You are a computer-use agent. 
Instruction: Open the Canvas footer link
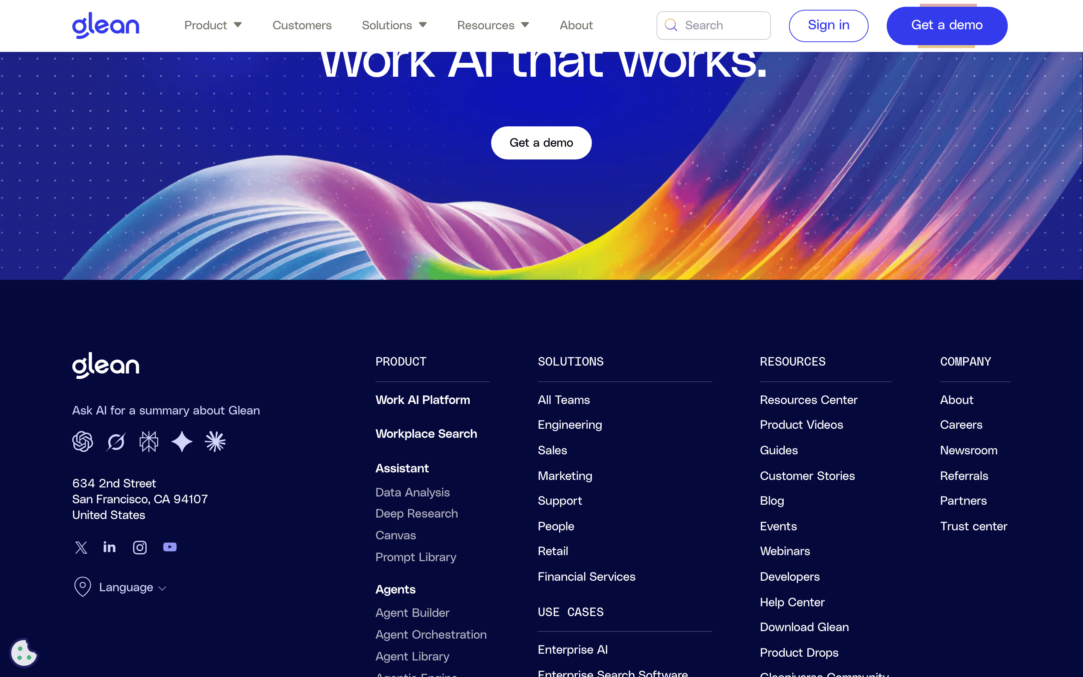point(396,535)
